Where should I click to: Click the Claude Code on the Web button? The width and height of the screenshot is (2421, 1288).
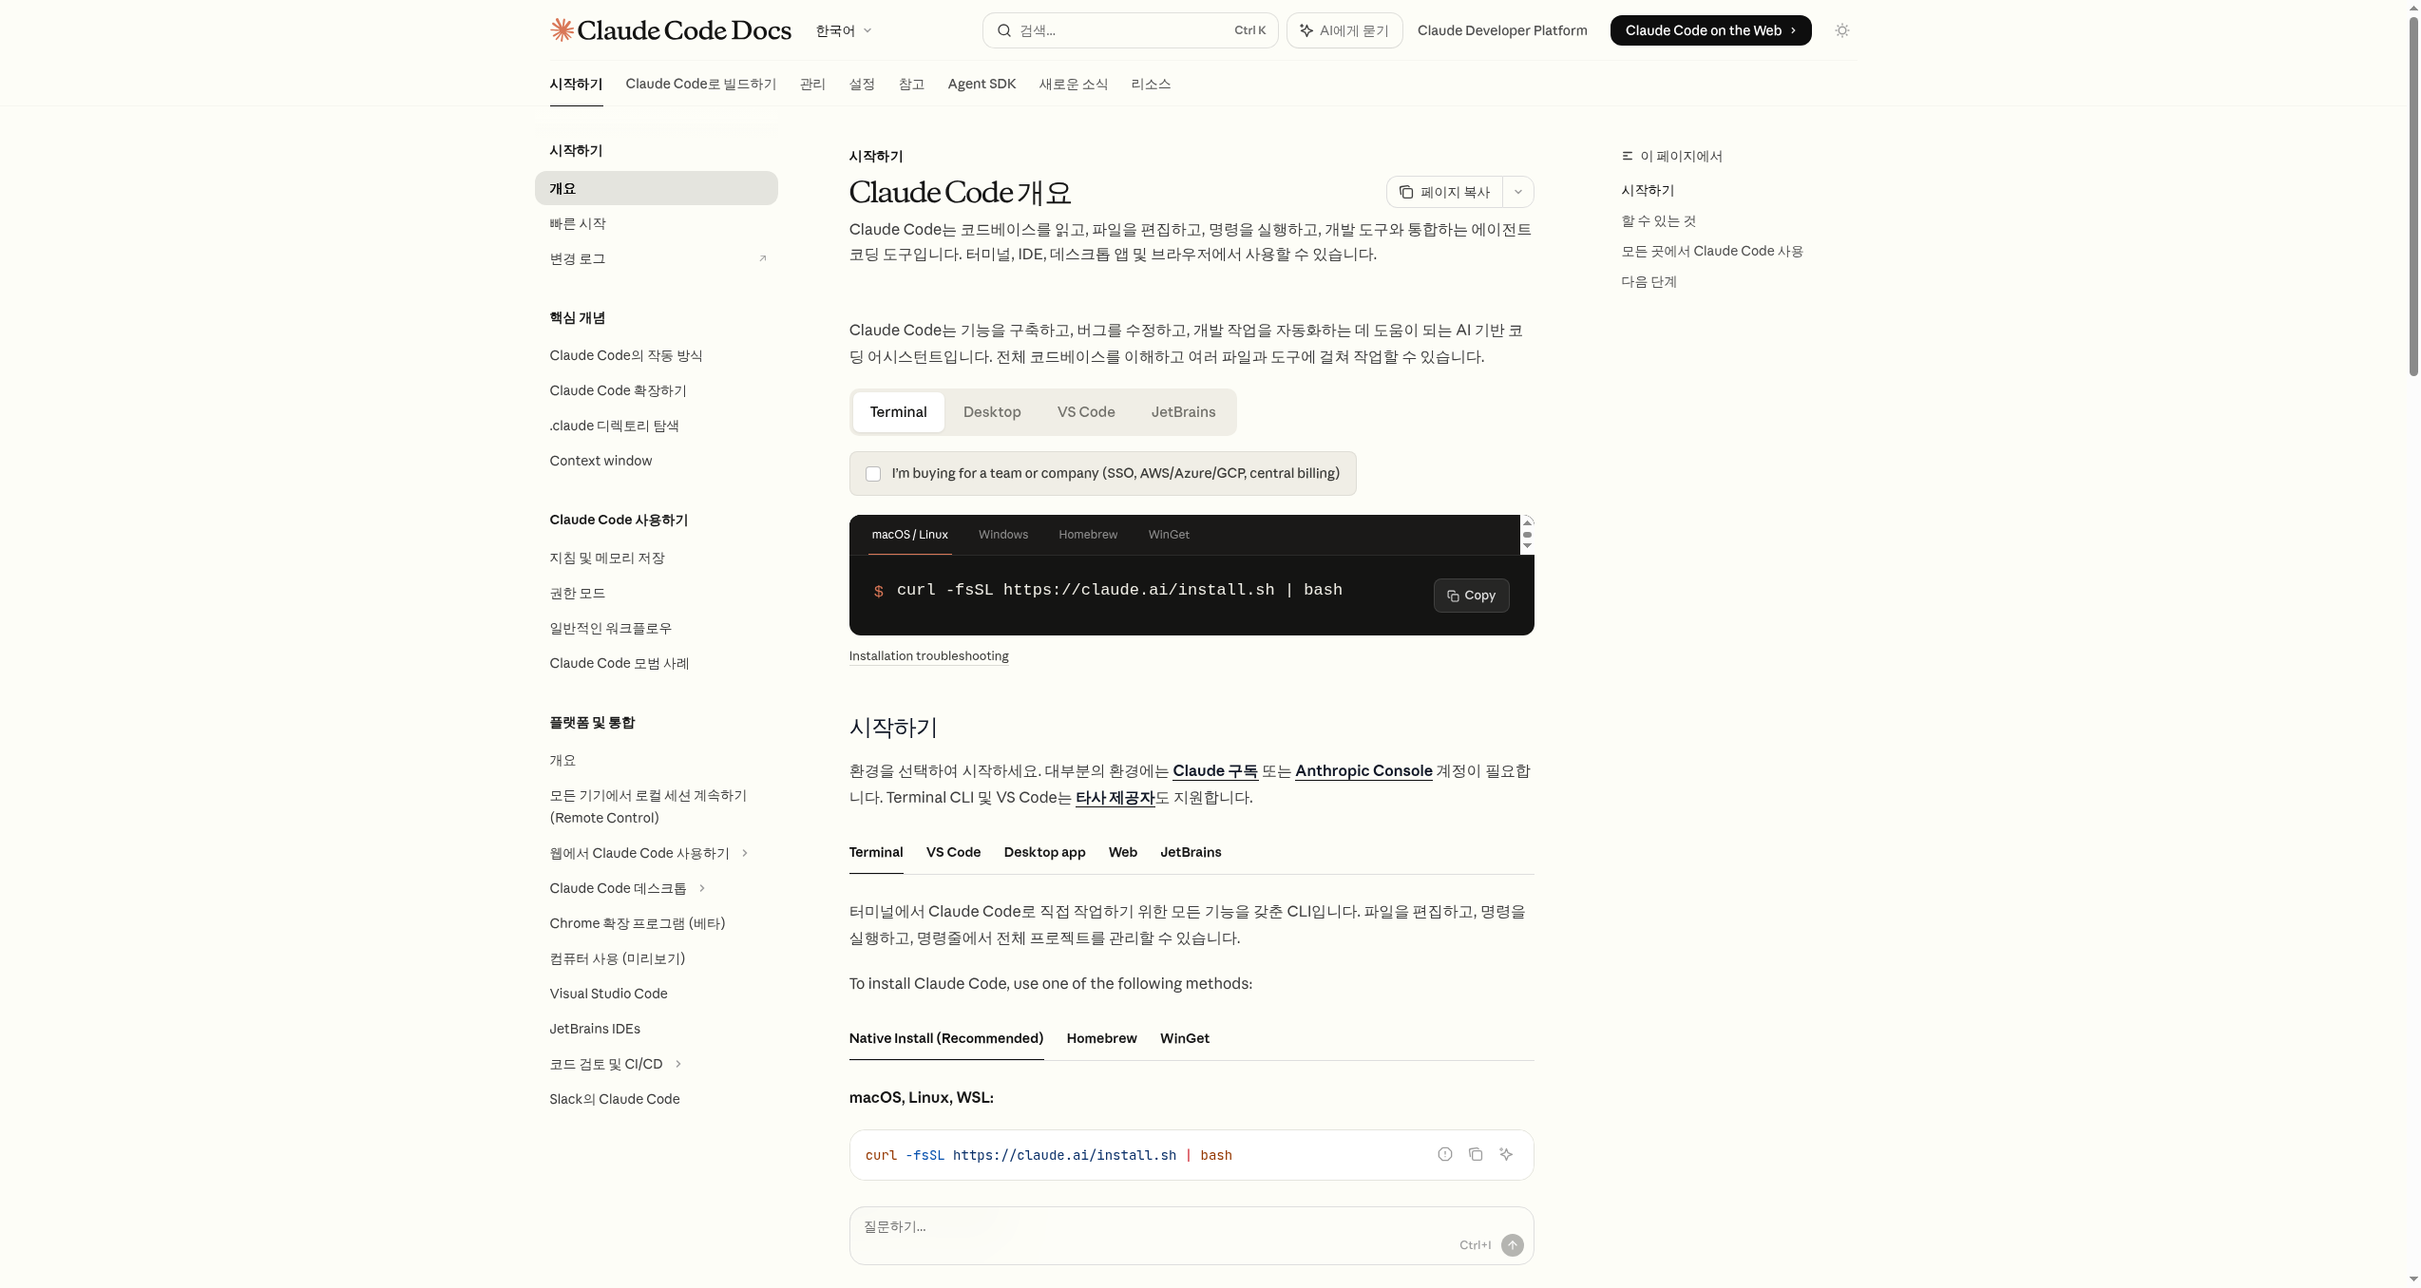click(1709, 30)
